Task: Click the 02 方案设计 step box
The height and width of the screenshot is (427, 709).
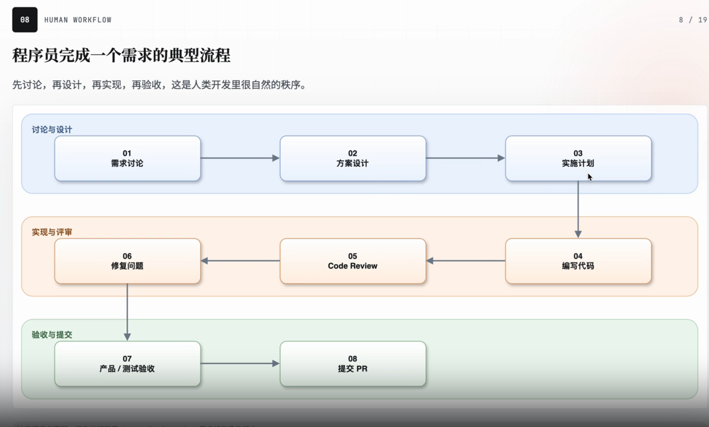Action: [353, 158]
